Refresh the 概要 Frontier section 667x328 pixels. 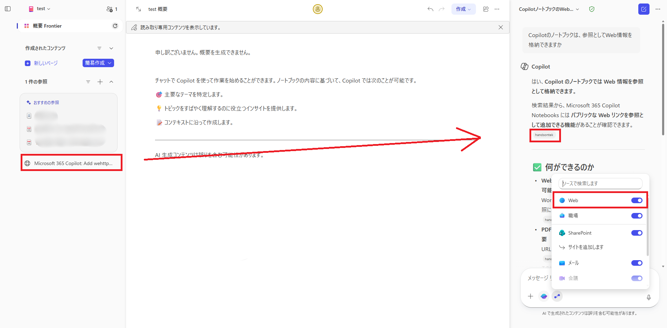pos(115,26)
